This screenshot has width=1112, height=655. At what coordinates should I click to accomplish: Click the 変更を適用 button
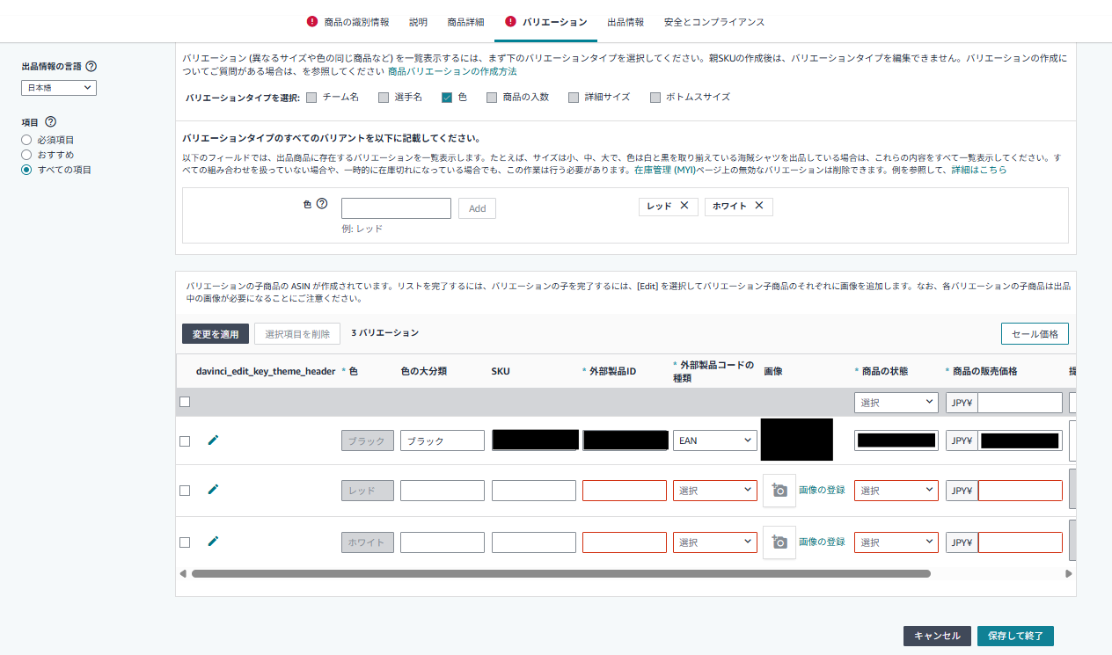point(216,334)
